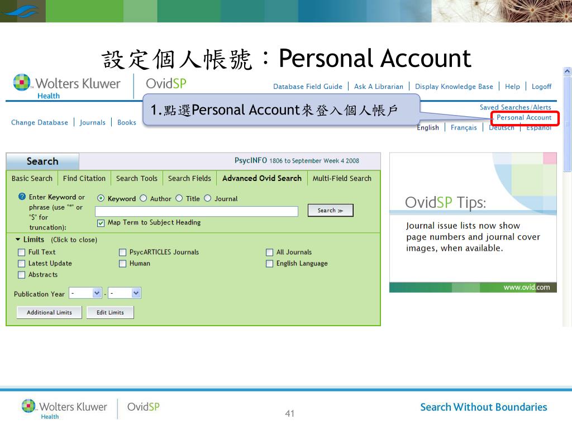
Task: Switch to Basic Search tab
Action: (x=32, y=178)
